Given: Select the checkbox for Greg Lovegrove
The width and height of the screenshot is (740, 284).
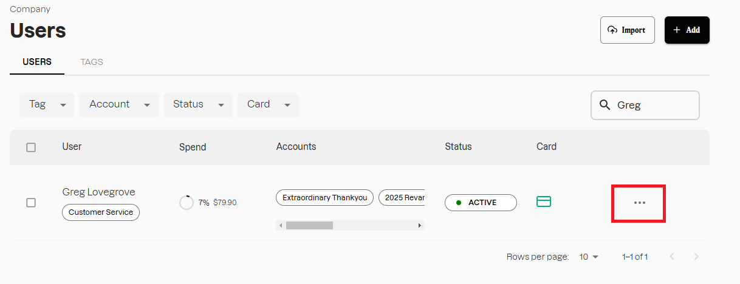Looking at the screenshot, I should click(31, 203).
